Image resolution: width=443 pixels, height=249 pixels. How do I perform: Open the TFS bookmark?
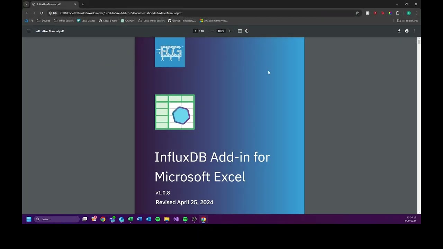coord(29,21)
